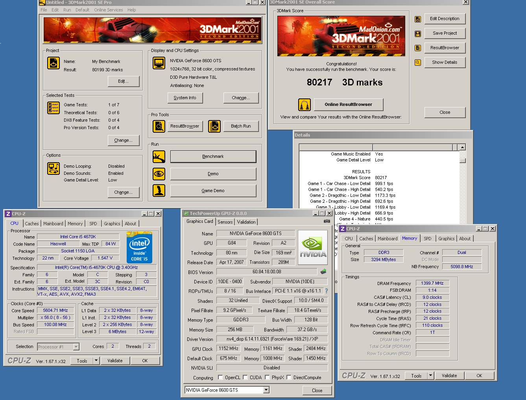Screen dimensions: 526x400
Task: Click the Benchmark run icon
Action: tap(159, 157)
